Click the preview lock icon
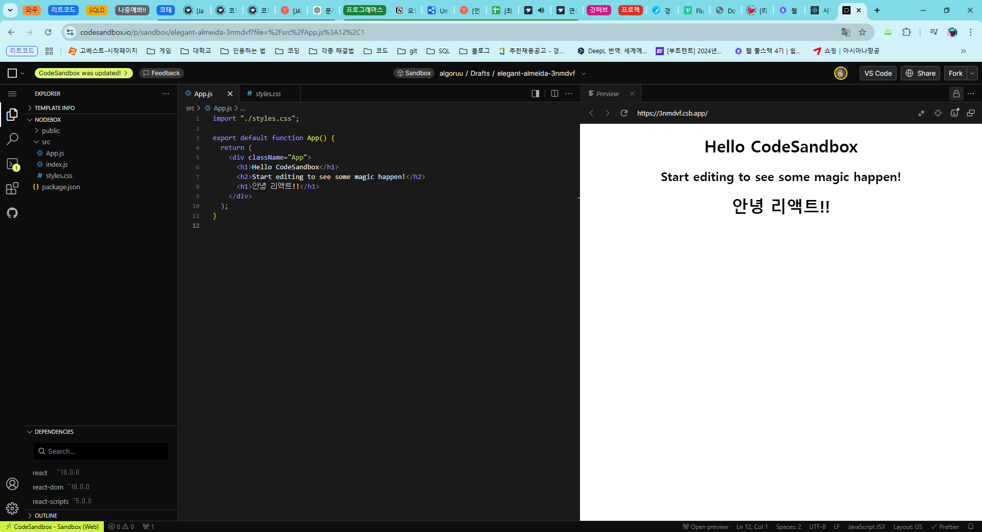The width and height of the screenshot is (982, 532). (x=956, y=94)
